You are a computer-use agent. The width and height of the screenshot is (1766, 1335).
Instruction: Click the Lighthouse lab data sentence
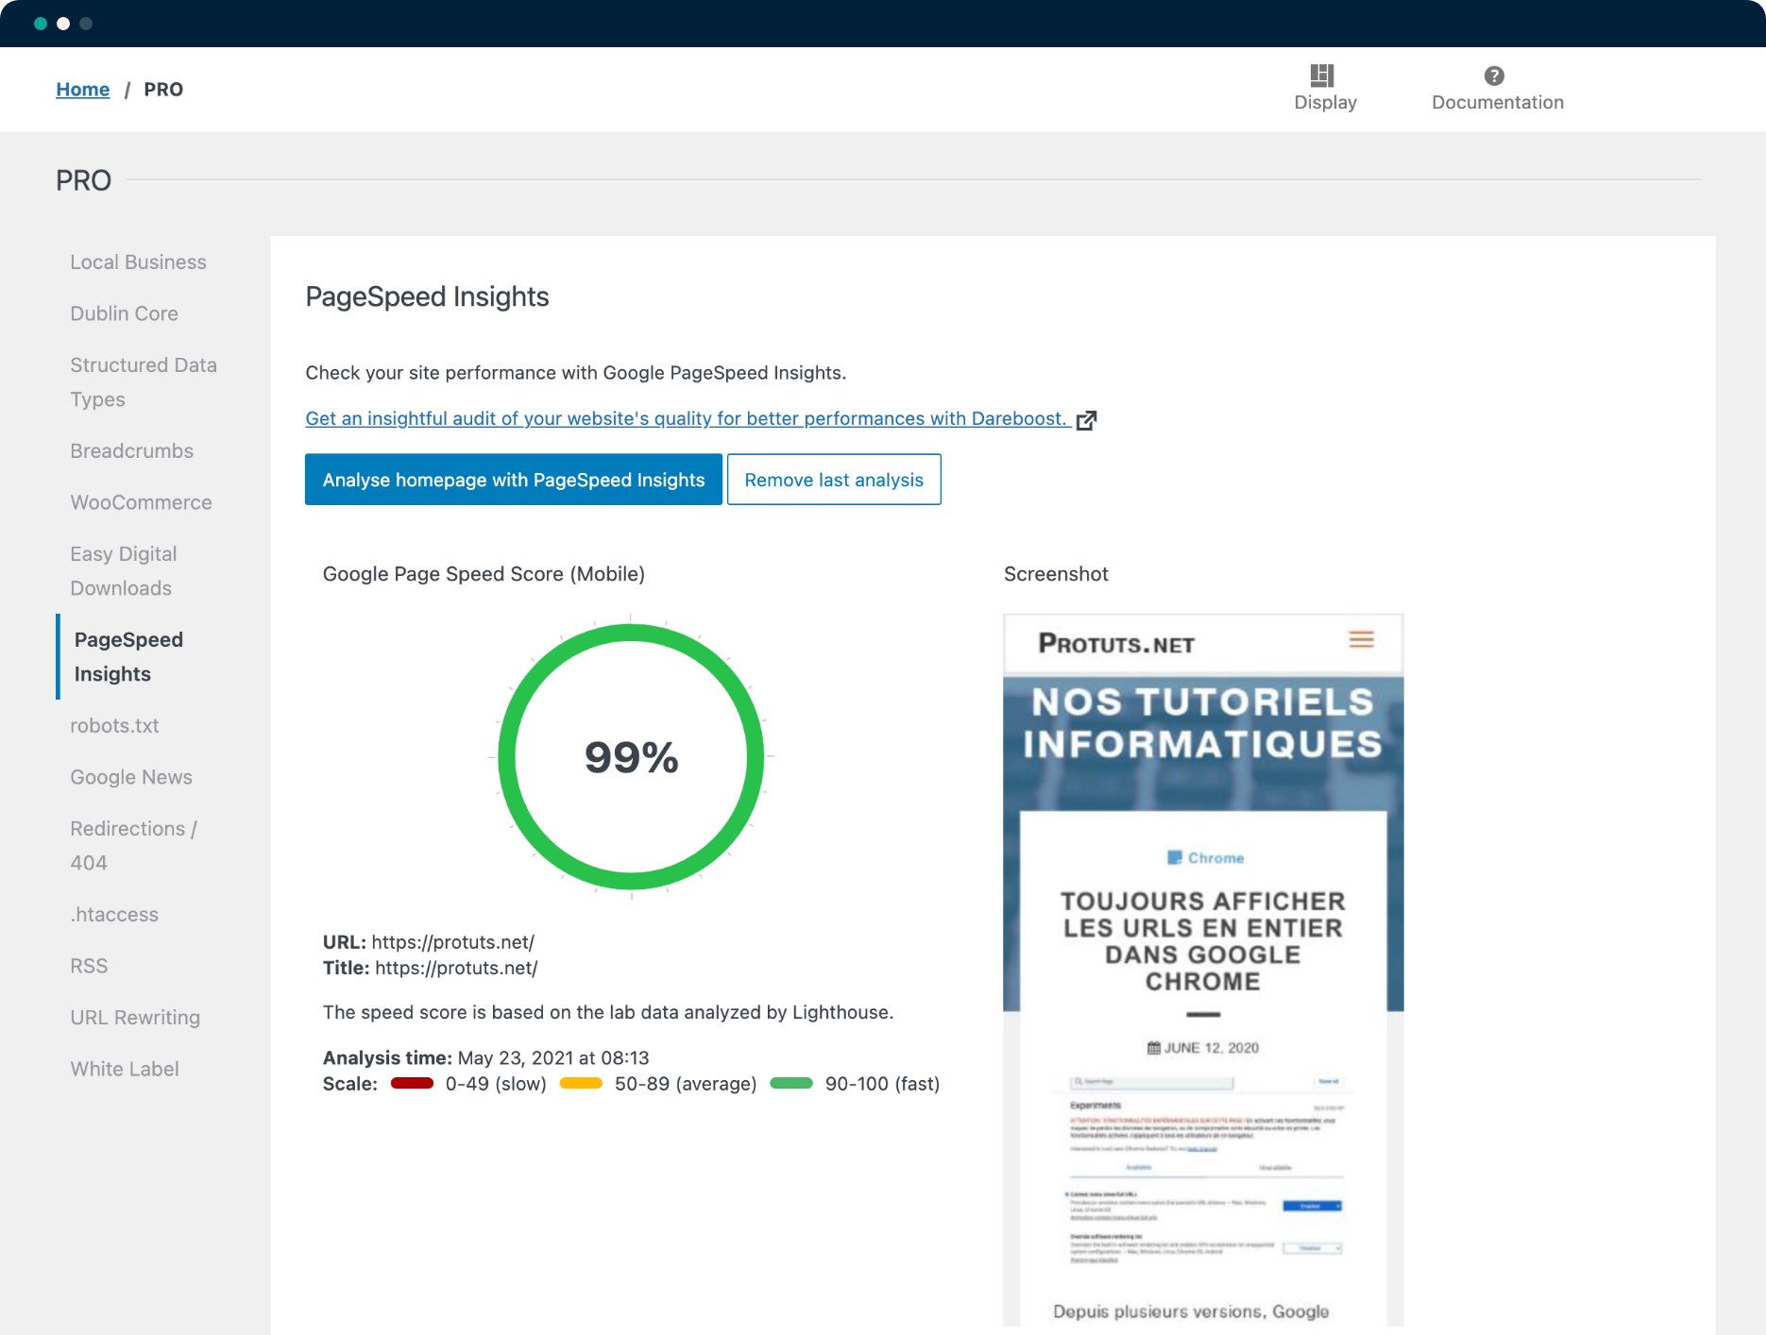[608, 1012]
